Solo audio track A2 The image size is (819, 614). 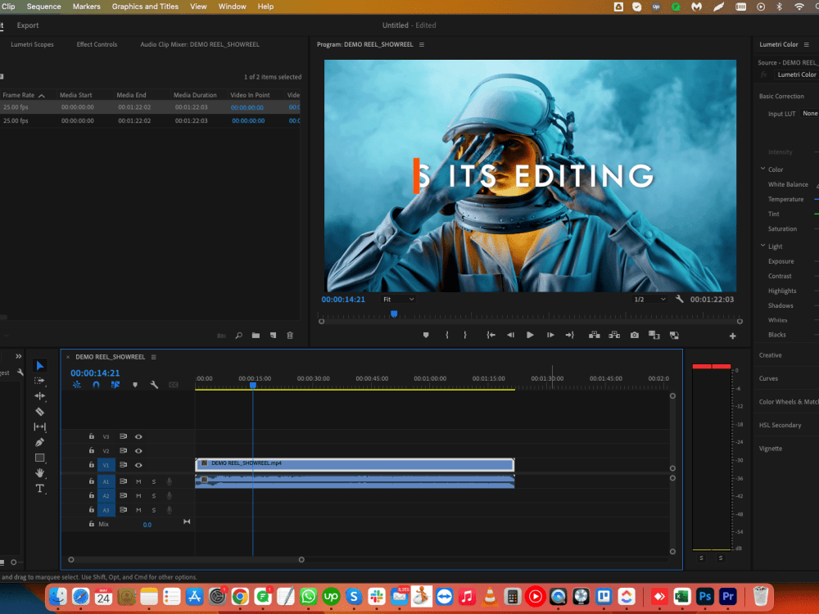pos(154,495)
